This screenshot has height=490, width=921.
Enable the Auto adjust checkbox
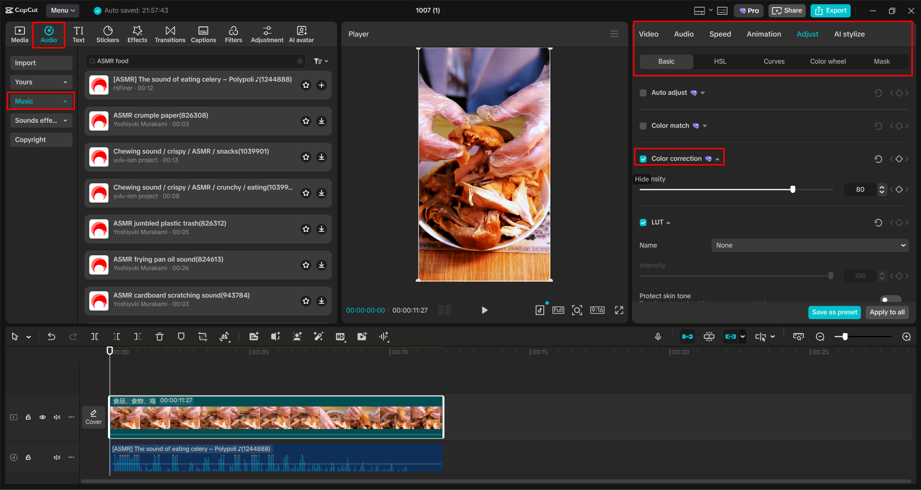point(643,93)
